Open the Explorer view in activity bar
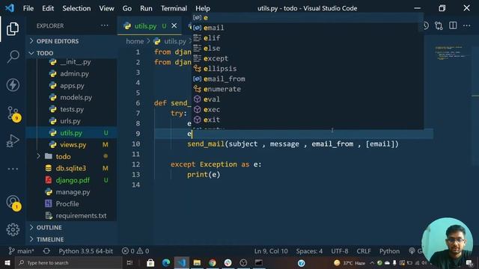This screenshot has width=479, height=269. pyautogui.click(x=13, y=28)
